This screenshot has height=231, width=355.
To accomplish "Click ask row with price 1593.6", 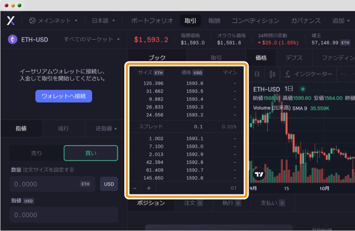I will 186,83.
